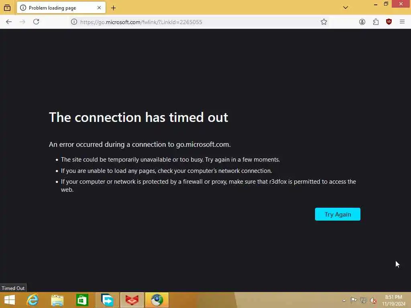Restore down the browser window
The image size is (411, 308).
(386, 4)
